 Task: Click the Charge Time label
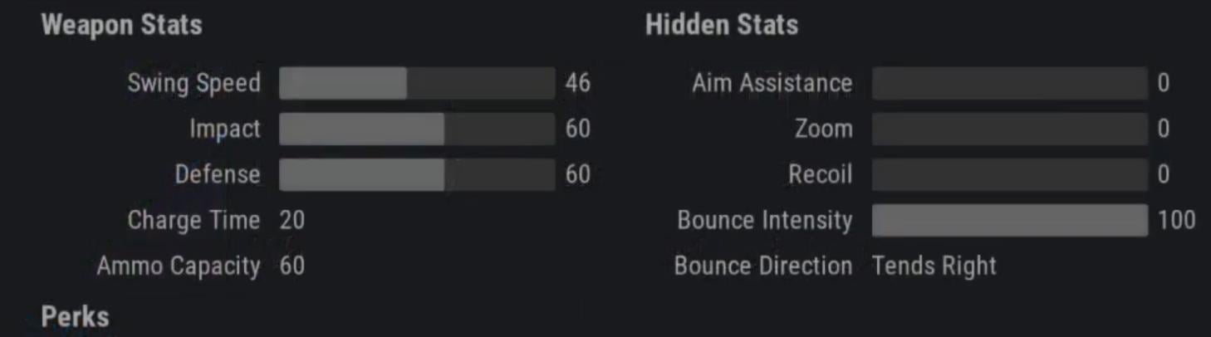(x=194, y=220)
